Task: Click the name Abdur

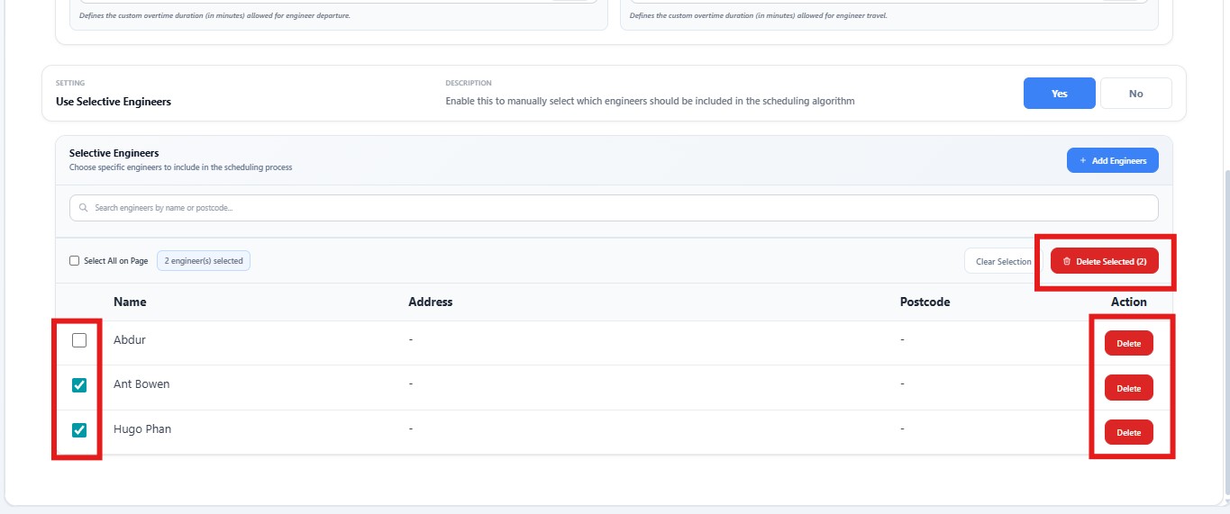Action: tap(130, 340)
